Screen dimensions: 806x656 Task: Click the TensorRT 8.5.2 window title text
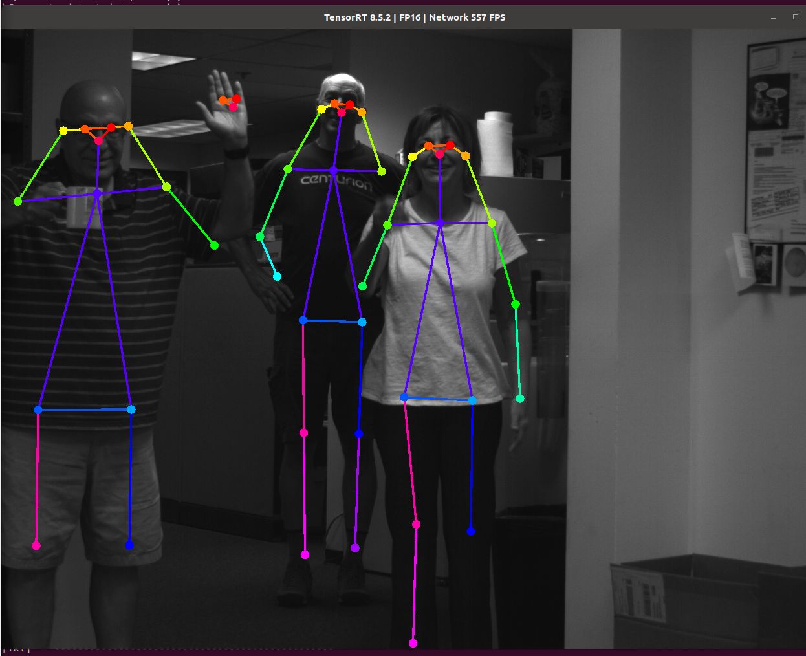coord(414,17)
